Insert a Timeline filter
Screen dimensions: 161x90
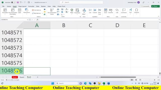tap(111, 11)
